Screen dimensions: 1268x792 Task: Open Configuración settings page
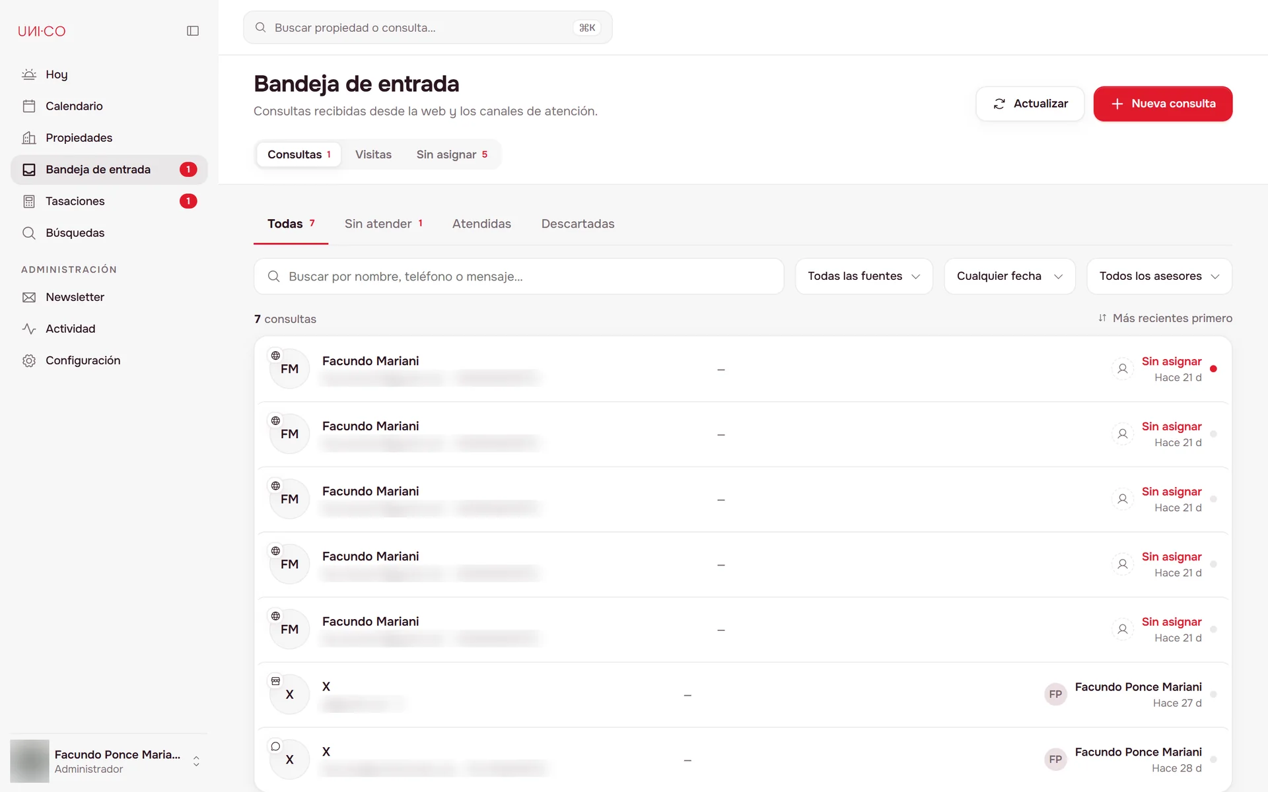pyautogui.click(x=109, y=360)
